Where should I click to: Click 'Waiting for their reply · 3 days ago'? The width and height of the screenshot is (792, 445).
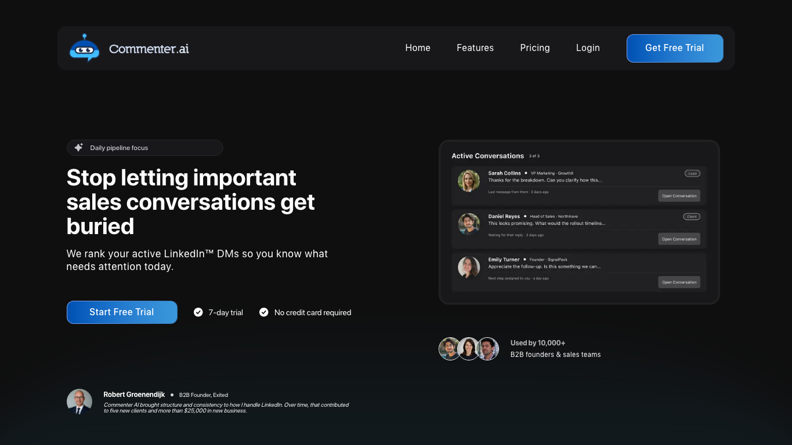(x=516, y=235)
